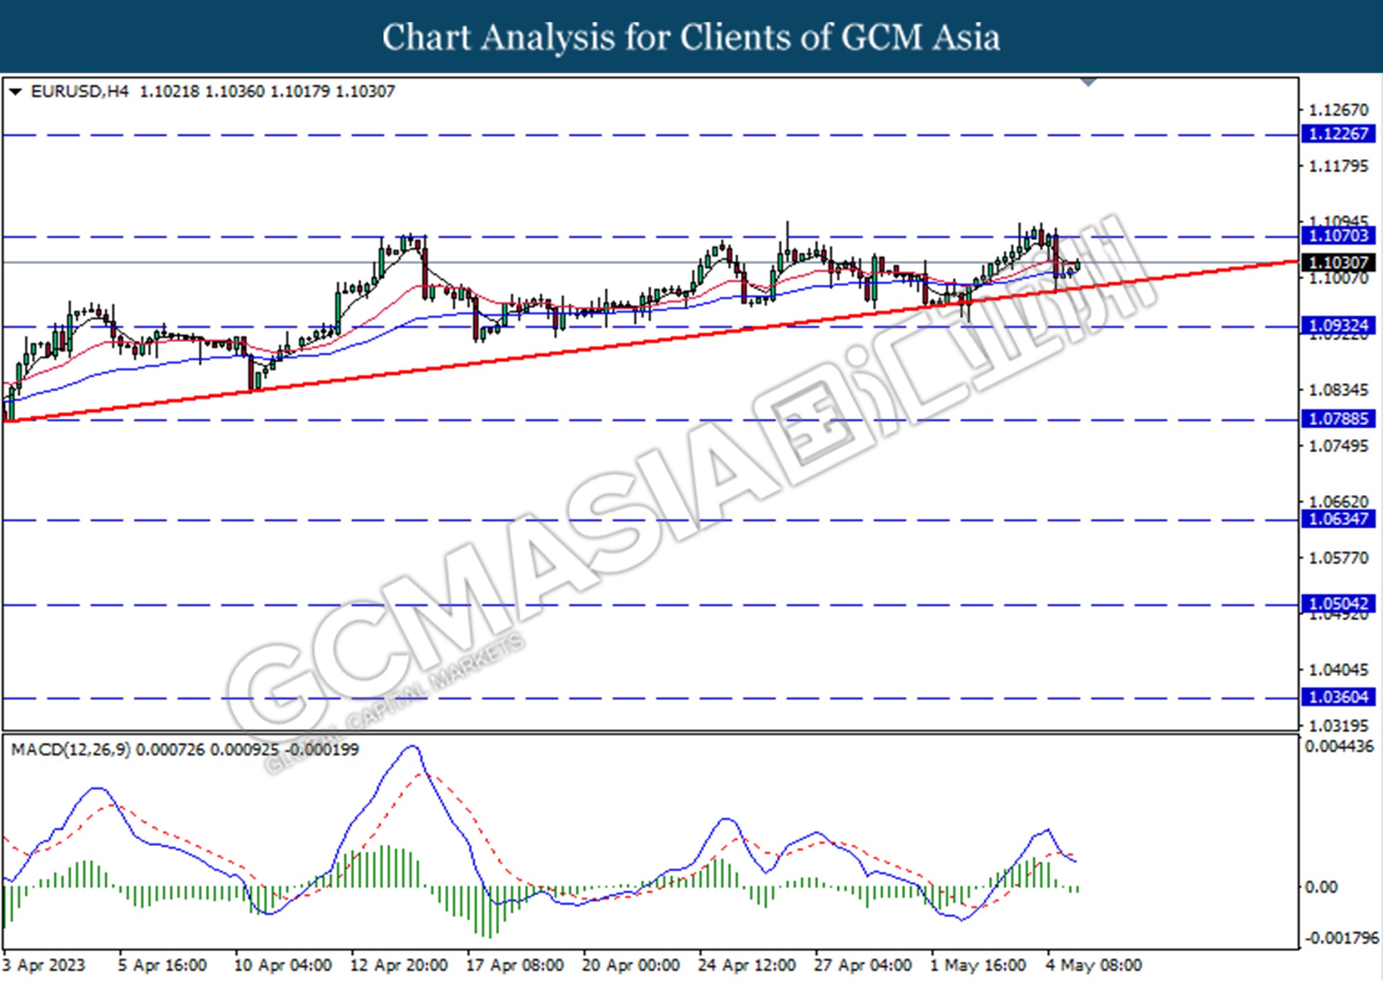Click the 17 Apr 08:00 time label
The image size is (1383, 987).
point(514,965)
